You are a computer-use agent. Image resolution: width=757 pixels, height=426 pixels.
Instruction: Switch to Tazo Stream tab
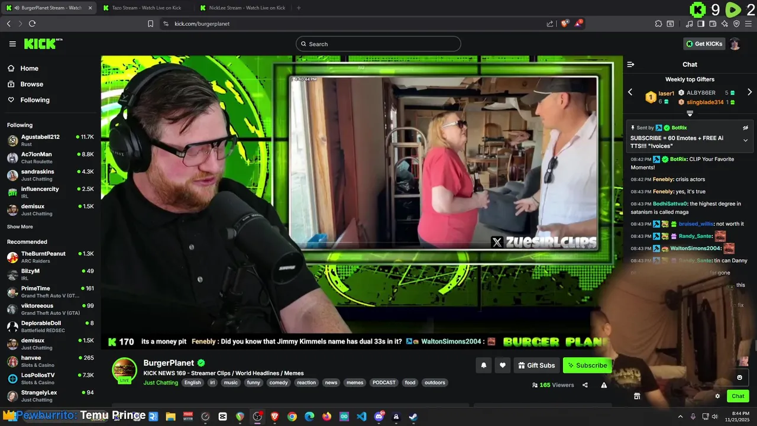pyautogui.click(x=146, y=8)
